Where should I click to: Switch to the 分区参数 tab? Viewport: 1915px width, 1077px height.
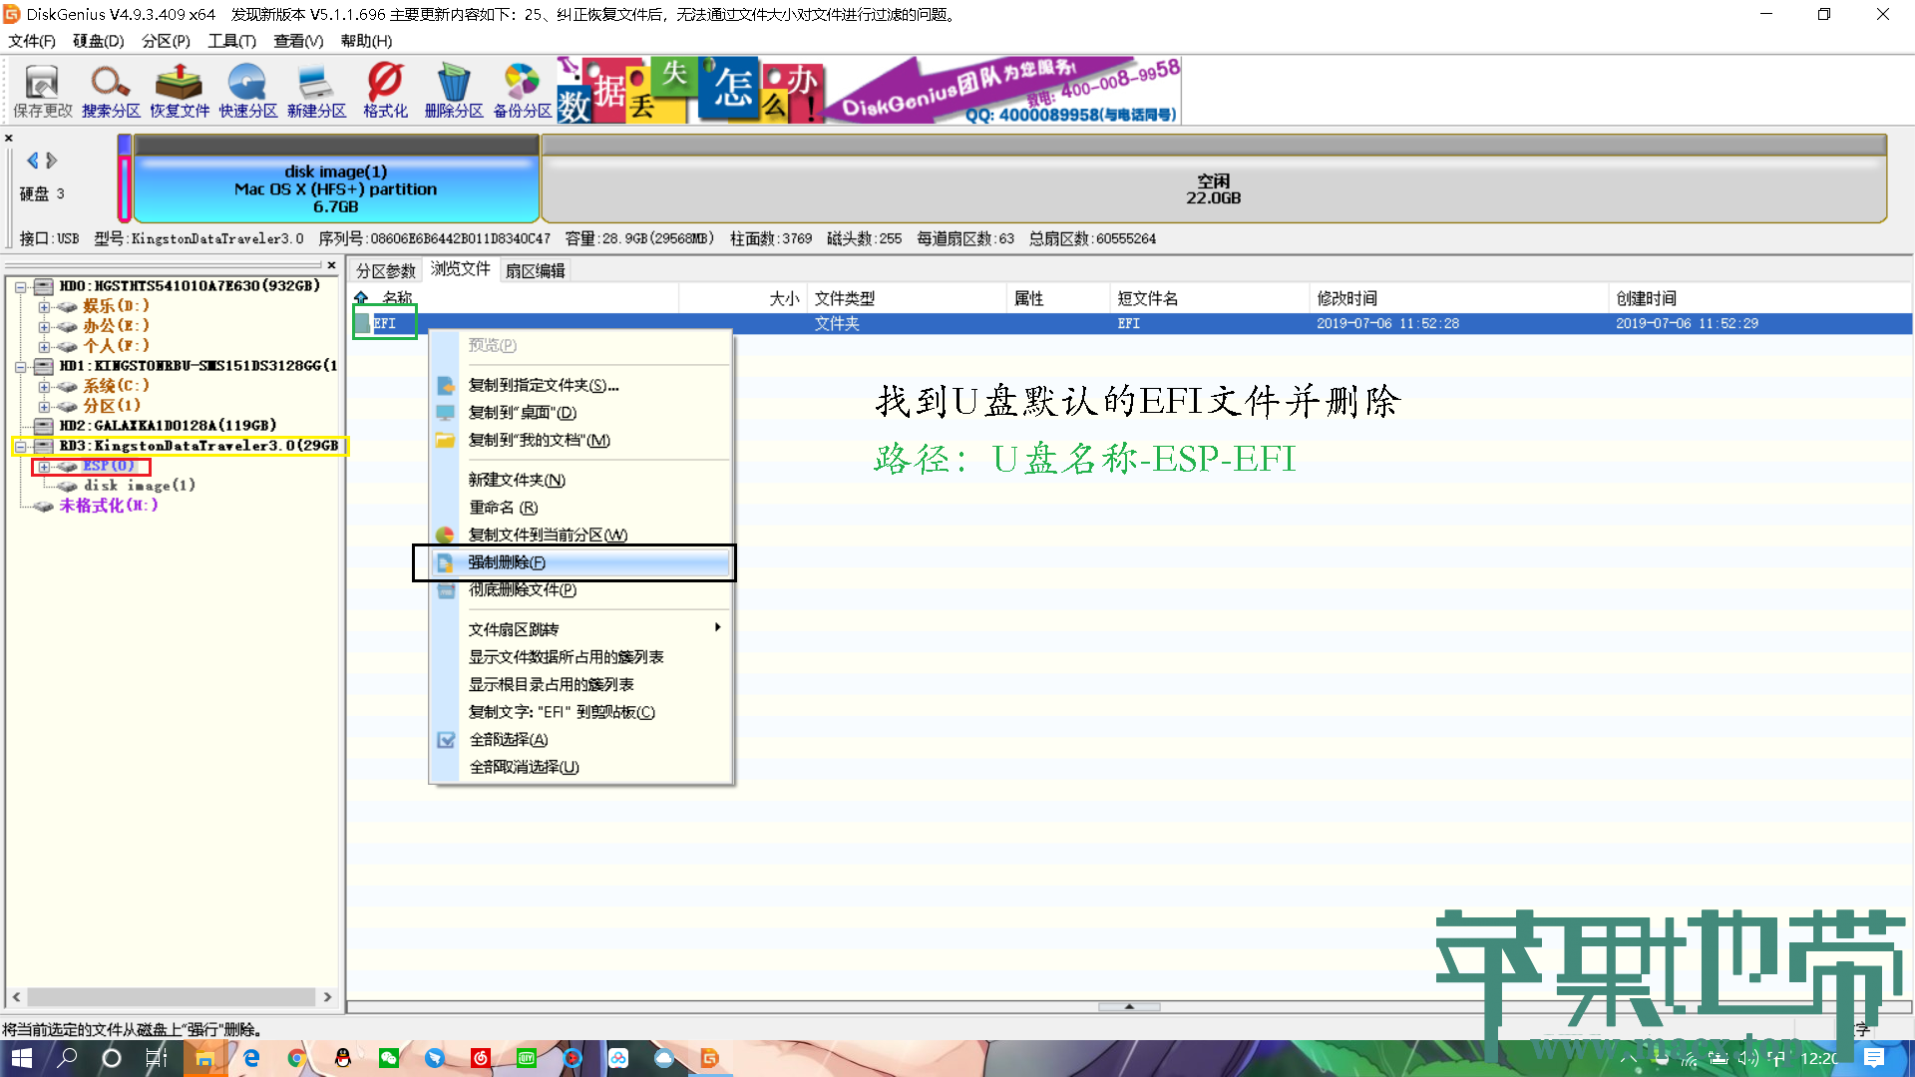[x=386, y=271]
